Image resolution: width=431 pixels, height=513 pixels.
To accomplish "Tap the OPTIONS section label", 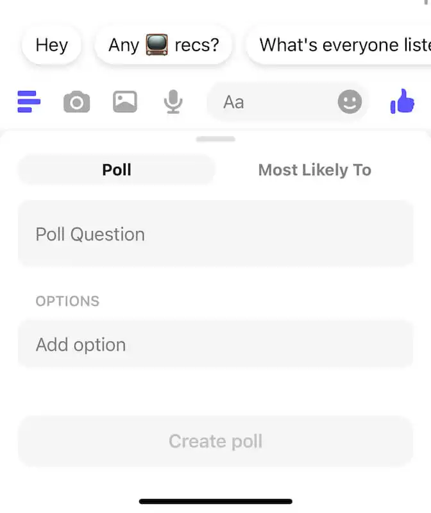I will pos(67,301).
